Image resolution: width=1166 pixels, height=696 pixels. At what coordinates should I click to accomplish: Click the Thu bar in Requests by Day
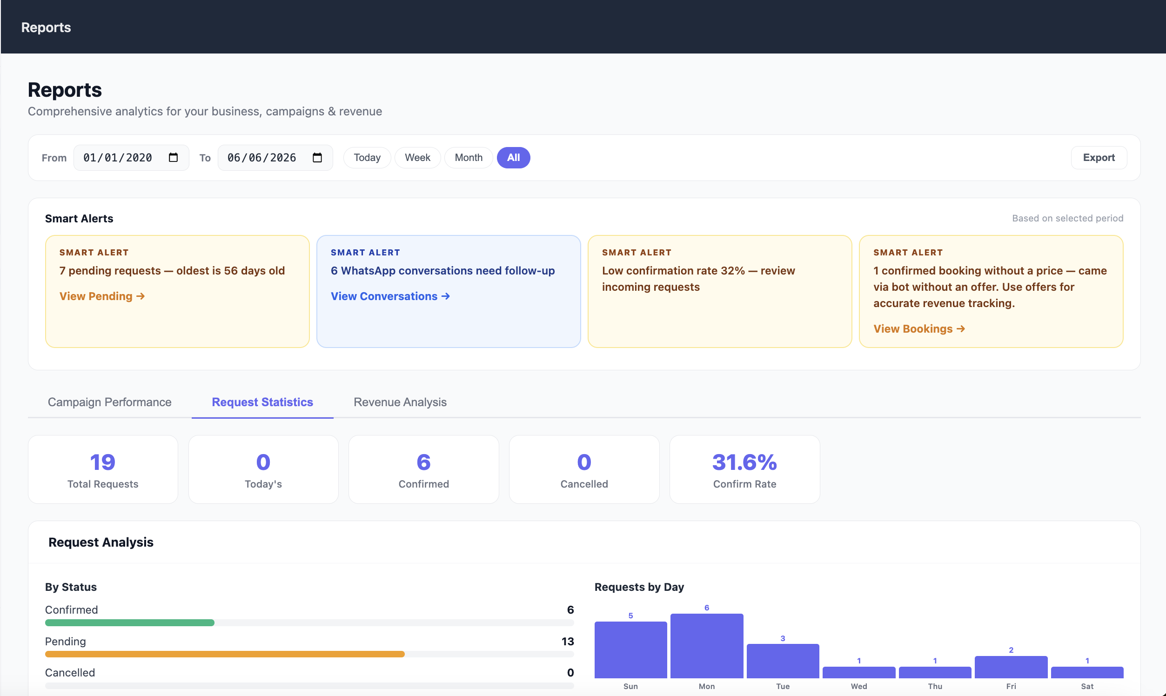[x=934, y=673]
